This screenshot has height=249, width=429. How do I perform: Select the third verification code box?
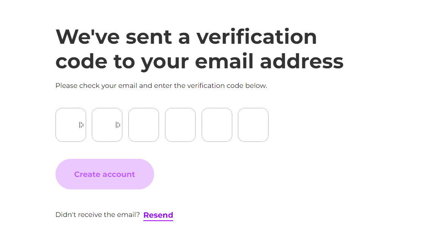coord(144,124)
